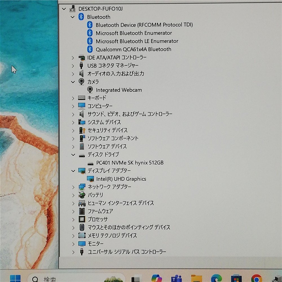Click the セキュリティ デバイス key icon
This screenshot has height=282, width=282.
[82, 130]
